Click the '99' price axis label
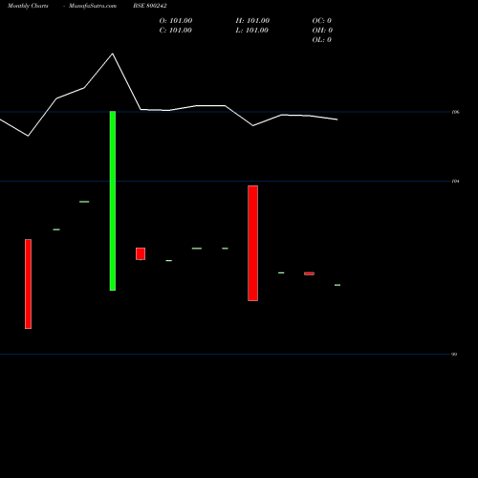 click(454, 354)
